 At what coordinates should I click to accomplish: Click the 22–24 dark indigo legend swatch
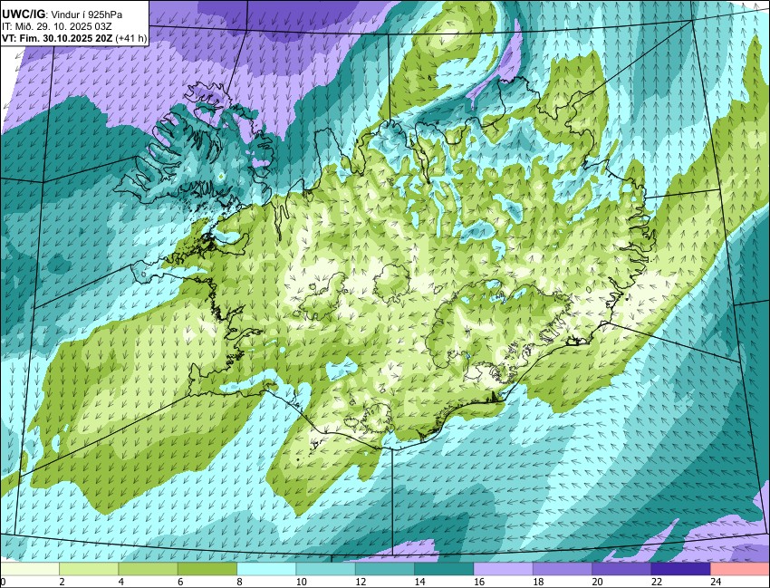[680, 569]
